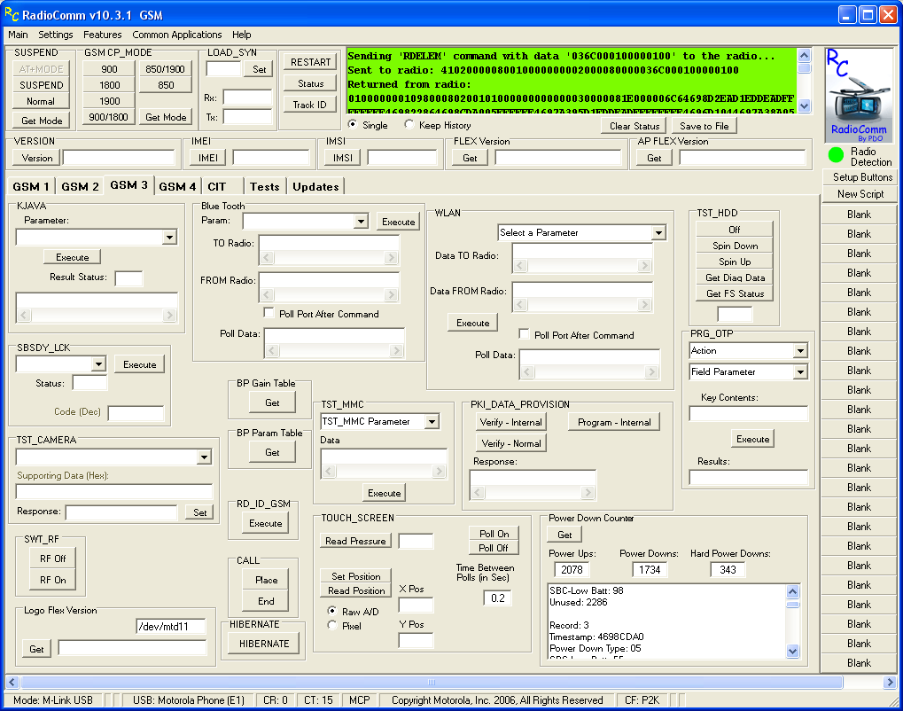Click the PRG_OTP Key Contents field
This screenshot has height=711, width=903.
click(749, 414)
